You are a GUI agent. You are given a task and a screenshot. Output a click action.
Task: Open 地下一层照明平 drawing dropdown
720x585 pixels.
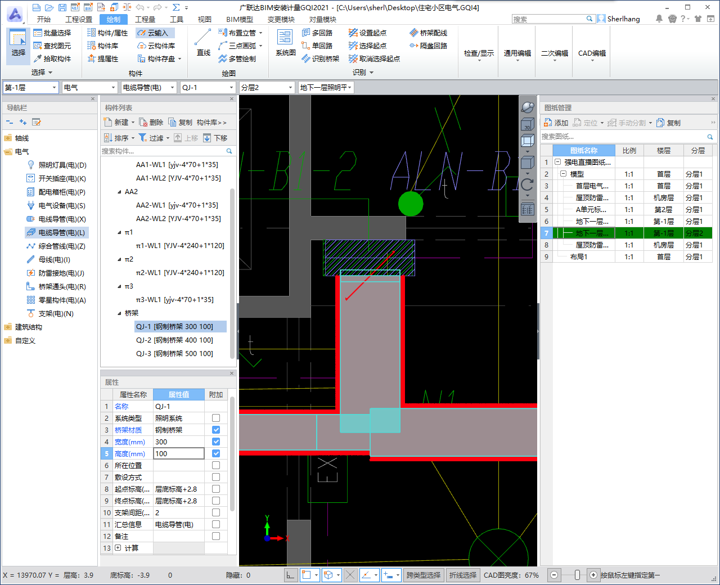click(326, 87)
